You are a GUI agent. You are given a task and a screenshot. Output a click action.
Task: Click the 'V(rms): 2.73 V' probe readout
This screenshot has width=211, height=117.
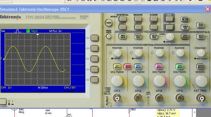166,110
